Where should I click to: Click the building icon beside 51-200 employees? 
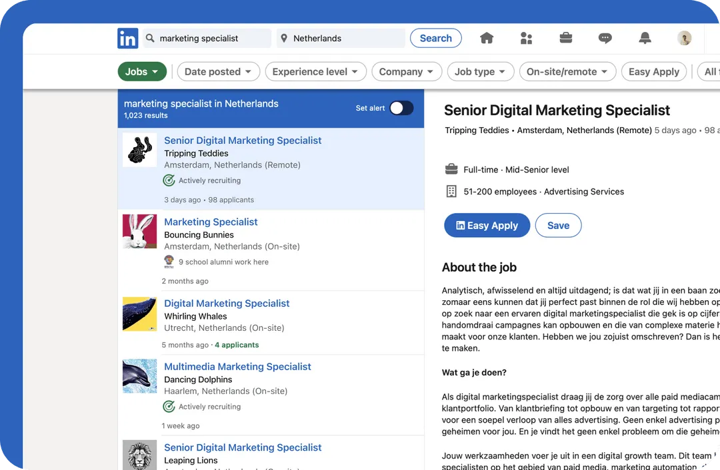coord(451,191)
